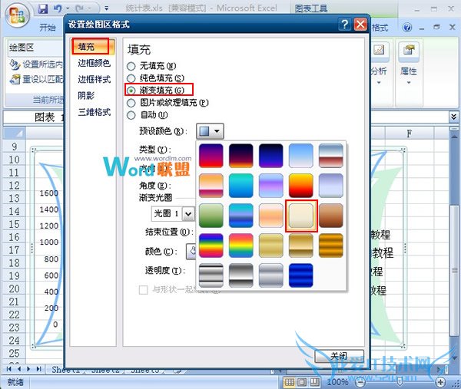The width and height of the screenshot is (461, 389).
Task: Choose the solid blue sapphire preset
Action: click(301, 275)
